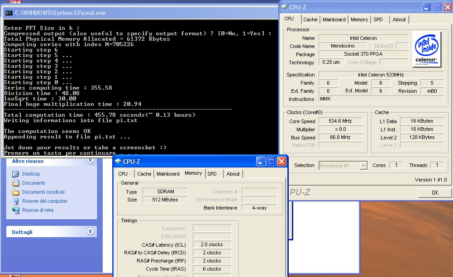The height and width of the screenshot is (277, 453).
Task: Collapse the Altre risorse panel
Action: (91, 160)
